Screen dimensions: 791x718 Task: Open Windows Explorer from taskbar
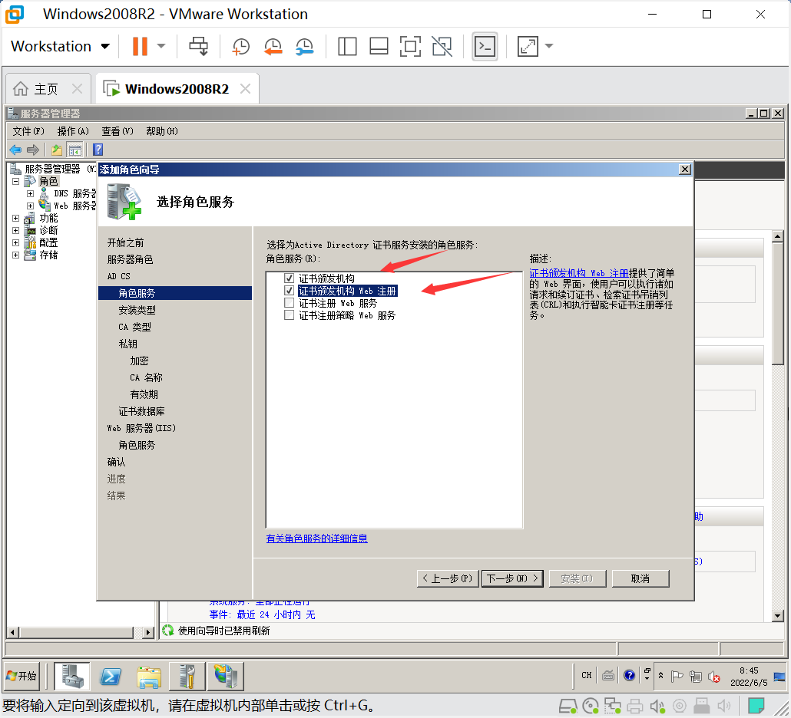pyautogui.click(x=149, y=676)
